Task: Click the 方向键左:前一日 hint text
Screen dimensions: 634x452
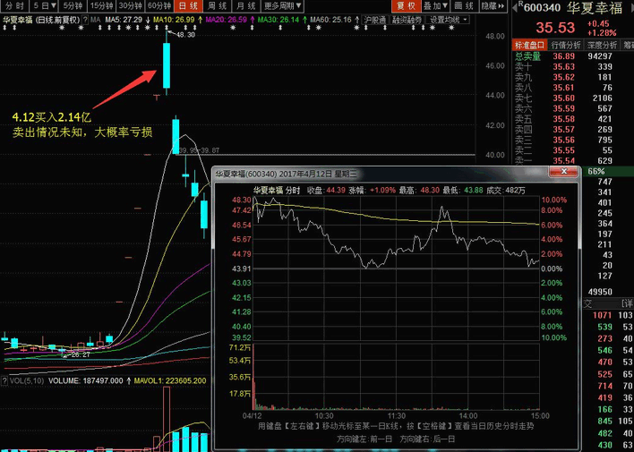Action: (x=364, y=439)
